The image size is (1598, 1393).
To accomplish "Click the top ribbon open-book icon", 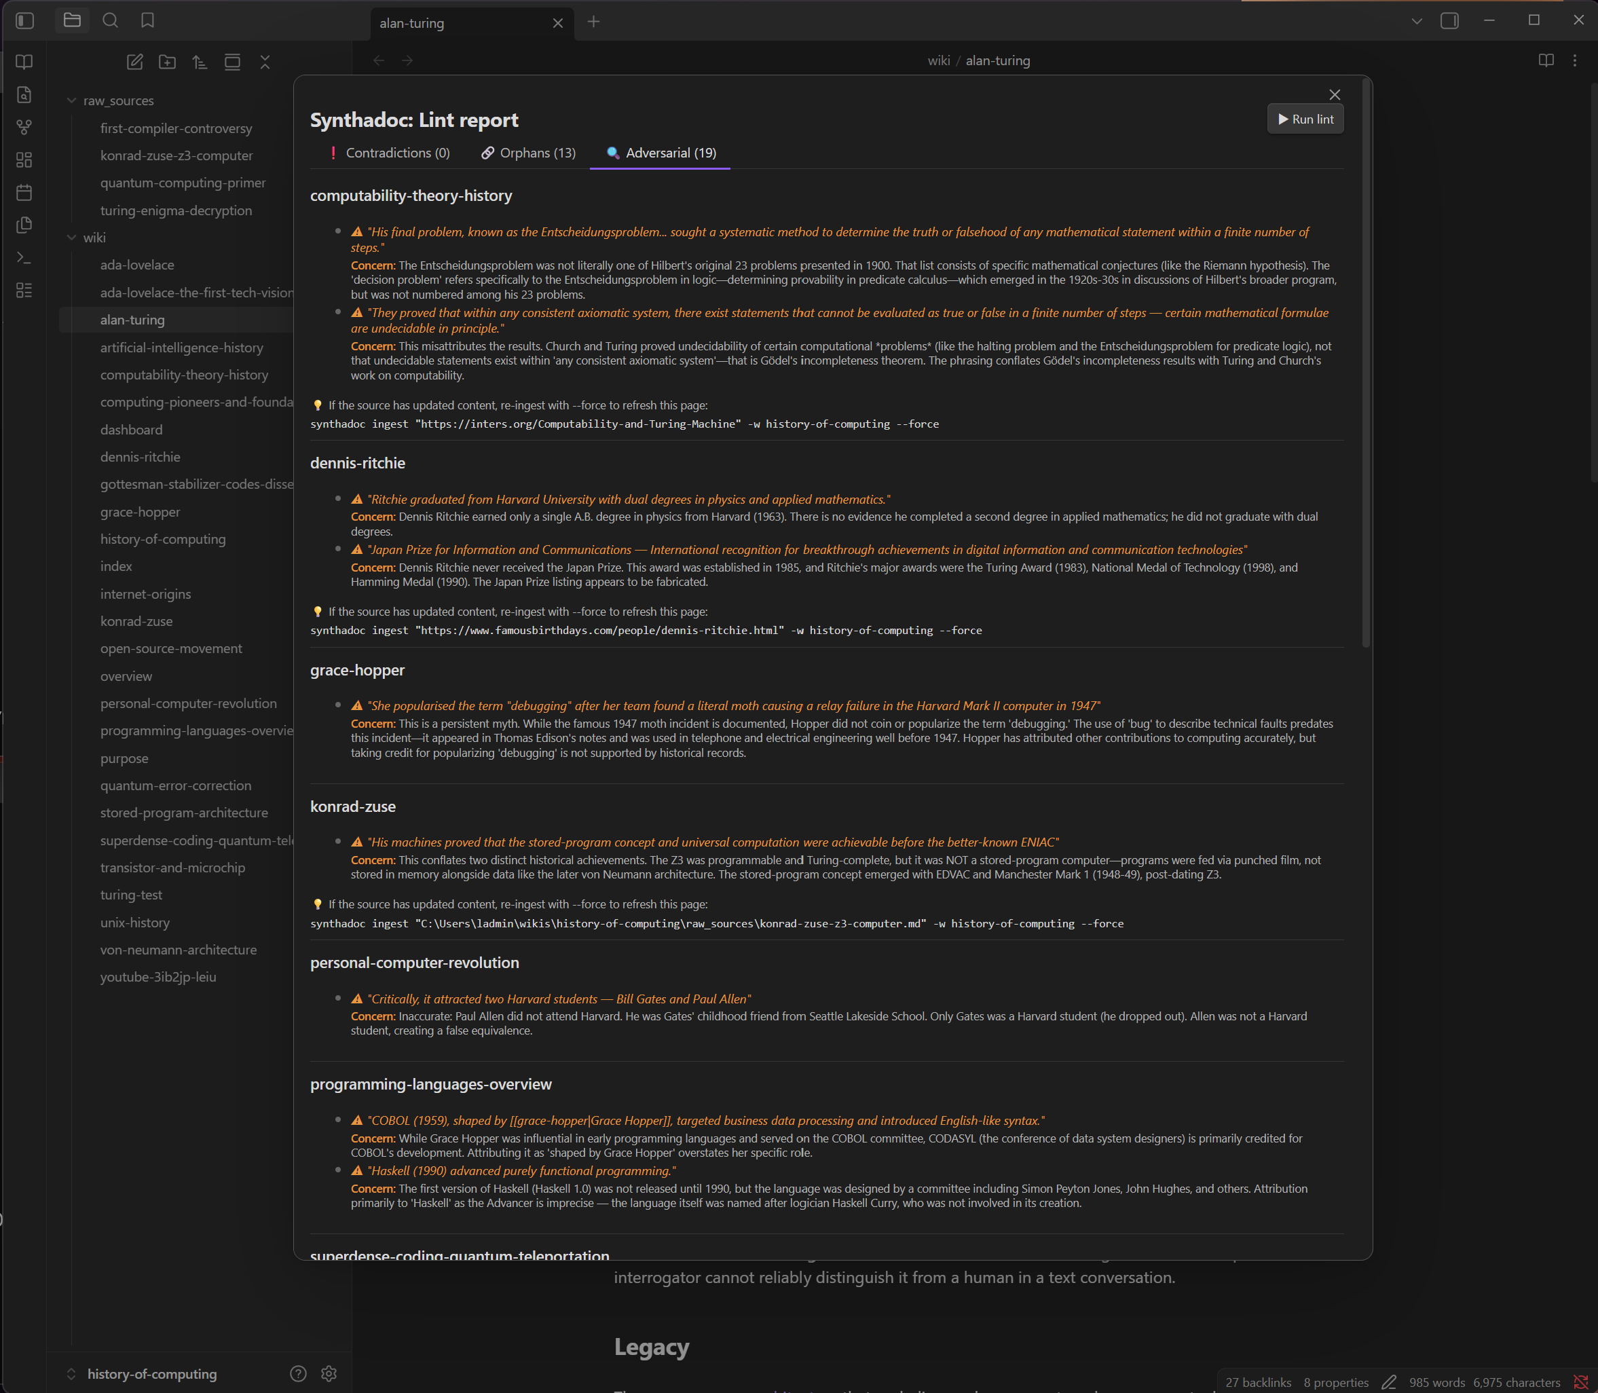I will [x=24, y=62].
